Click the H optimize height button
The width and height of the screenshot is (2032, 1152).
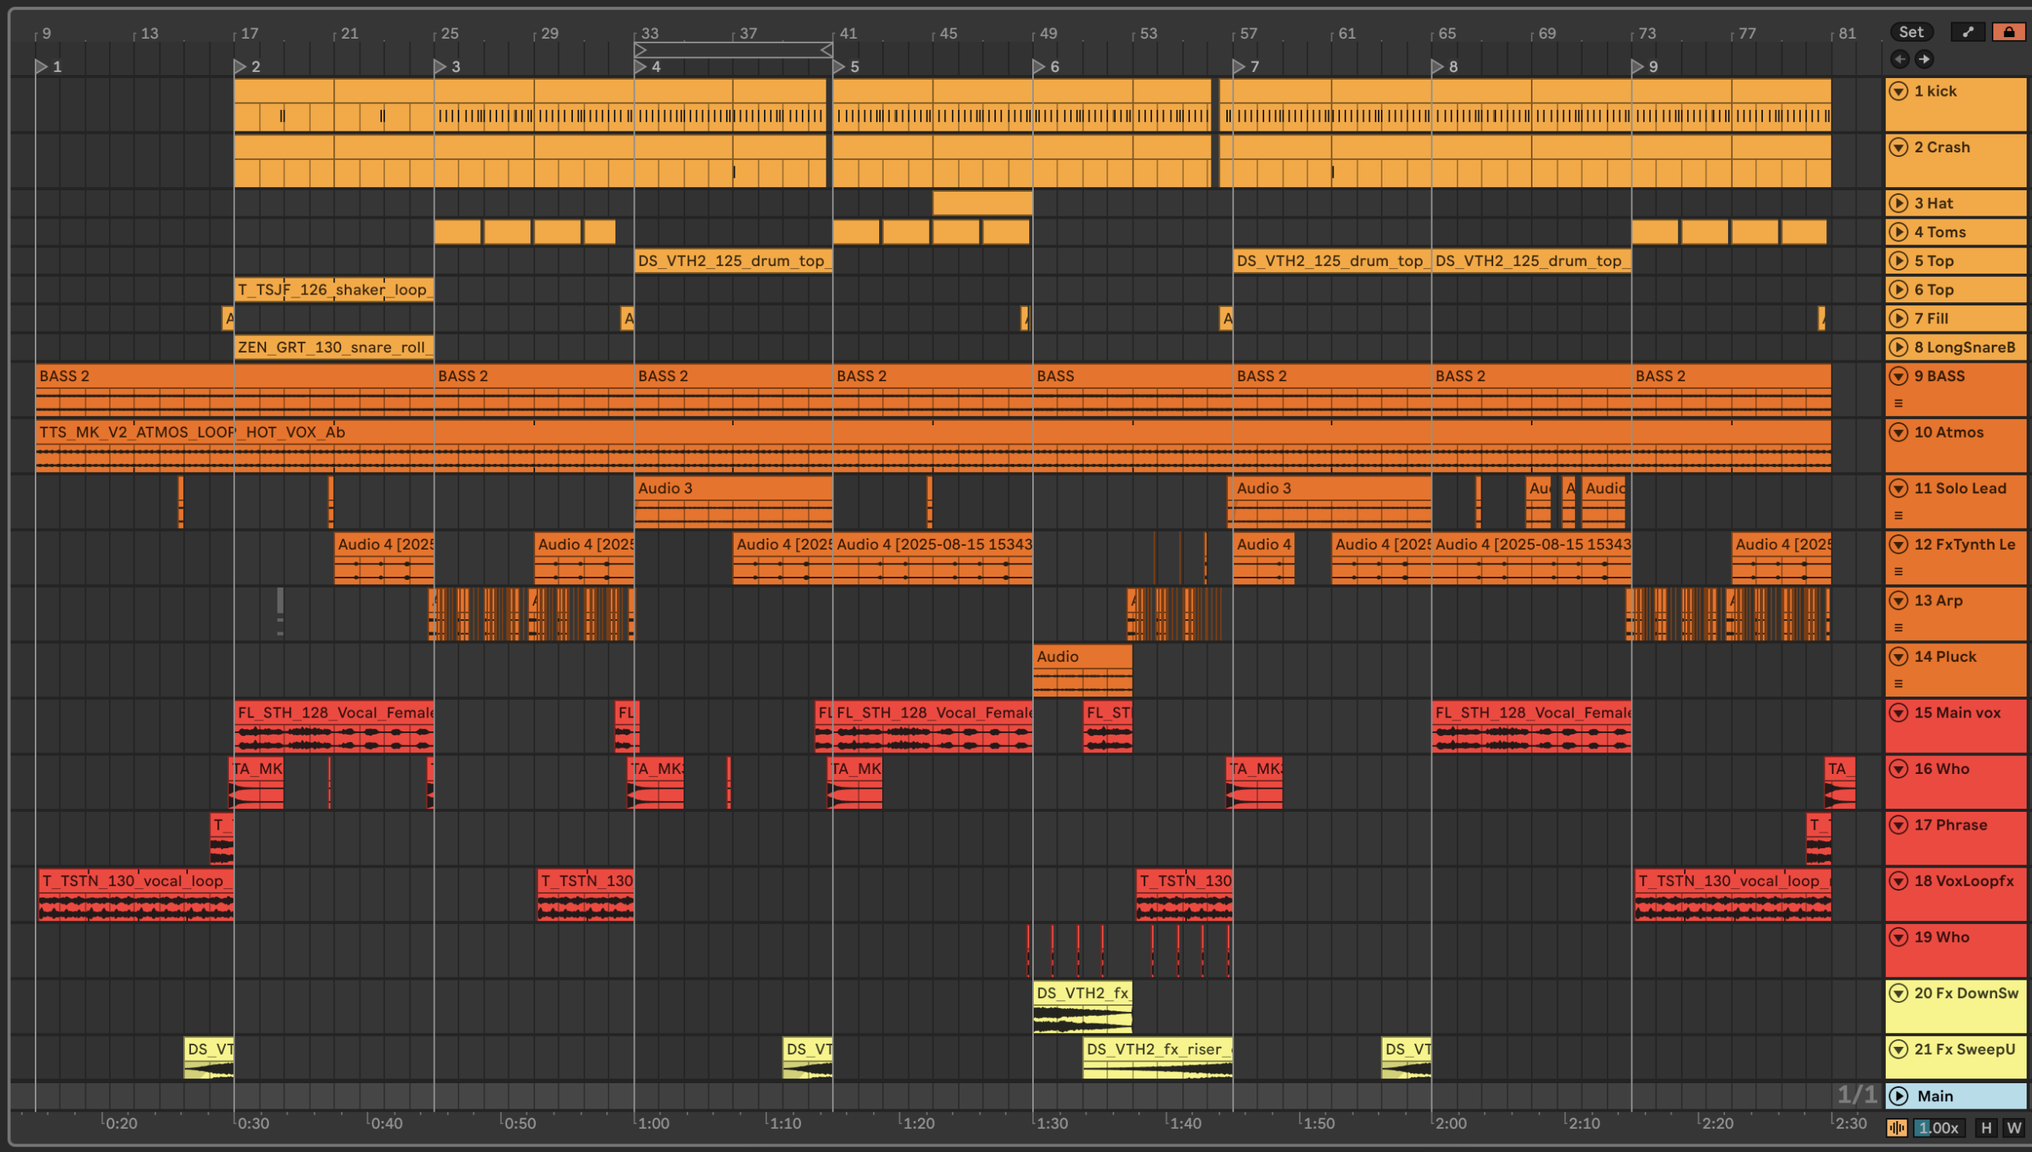point(1986,1127)
